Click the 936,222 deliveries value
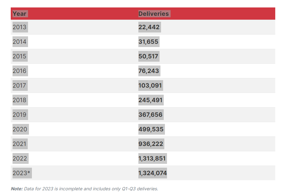Screen dimensions: 300x193 click(x=151, y=144)
